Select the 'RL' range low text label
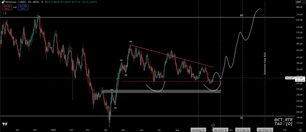Image resolution: width=306 pixels, height=132 pixels. [x=241, y=118]
